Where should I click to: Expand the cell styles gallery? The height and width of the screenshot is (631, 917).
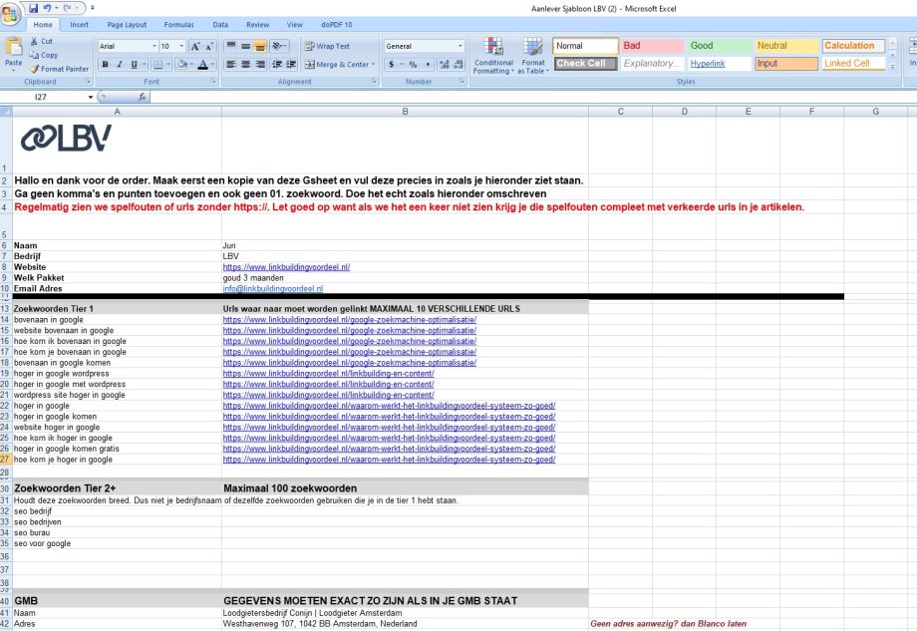click(x=892, y=67)
